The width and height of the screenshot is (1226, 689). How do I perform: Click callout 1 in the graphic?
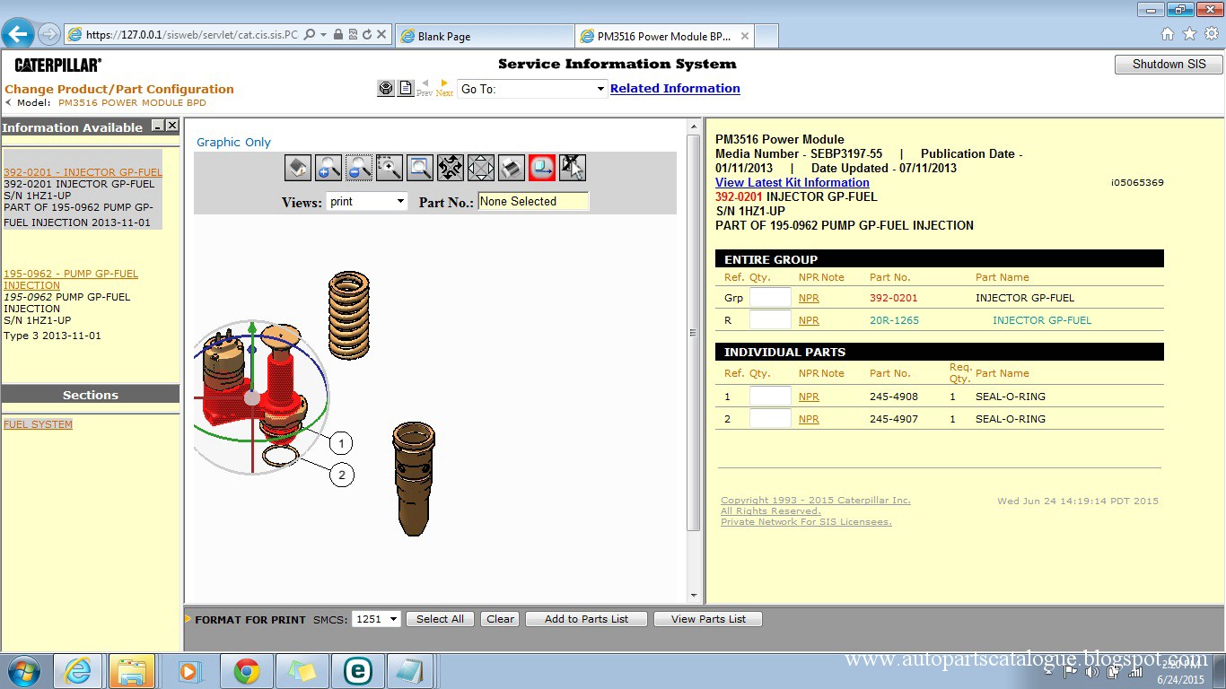(340, 443)
